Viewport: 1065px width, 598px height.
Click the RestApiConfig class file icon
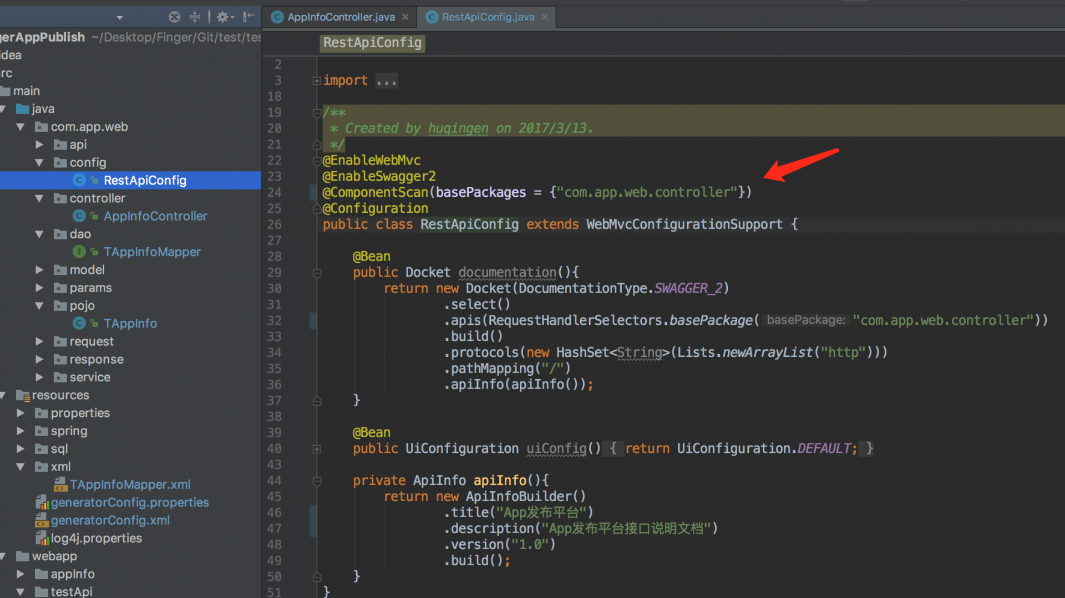(79, 180)
